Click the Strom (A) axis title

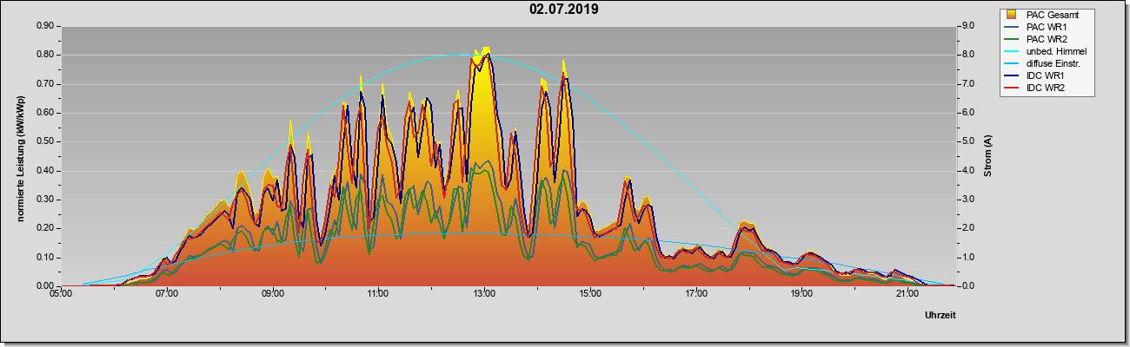click(x=987, y=156)
